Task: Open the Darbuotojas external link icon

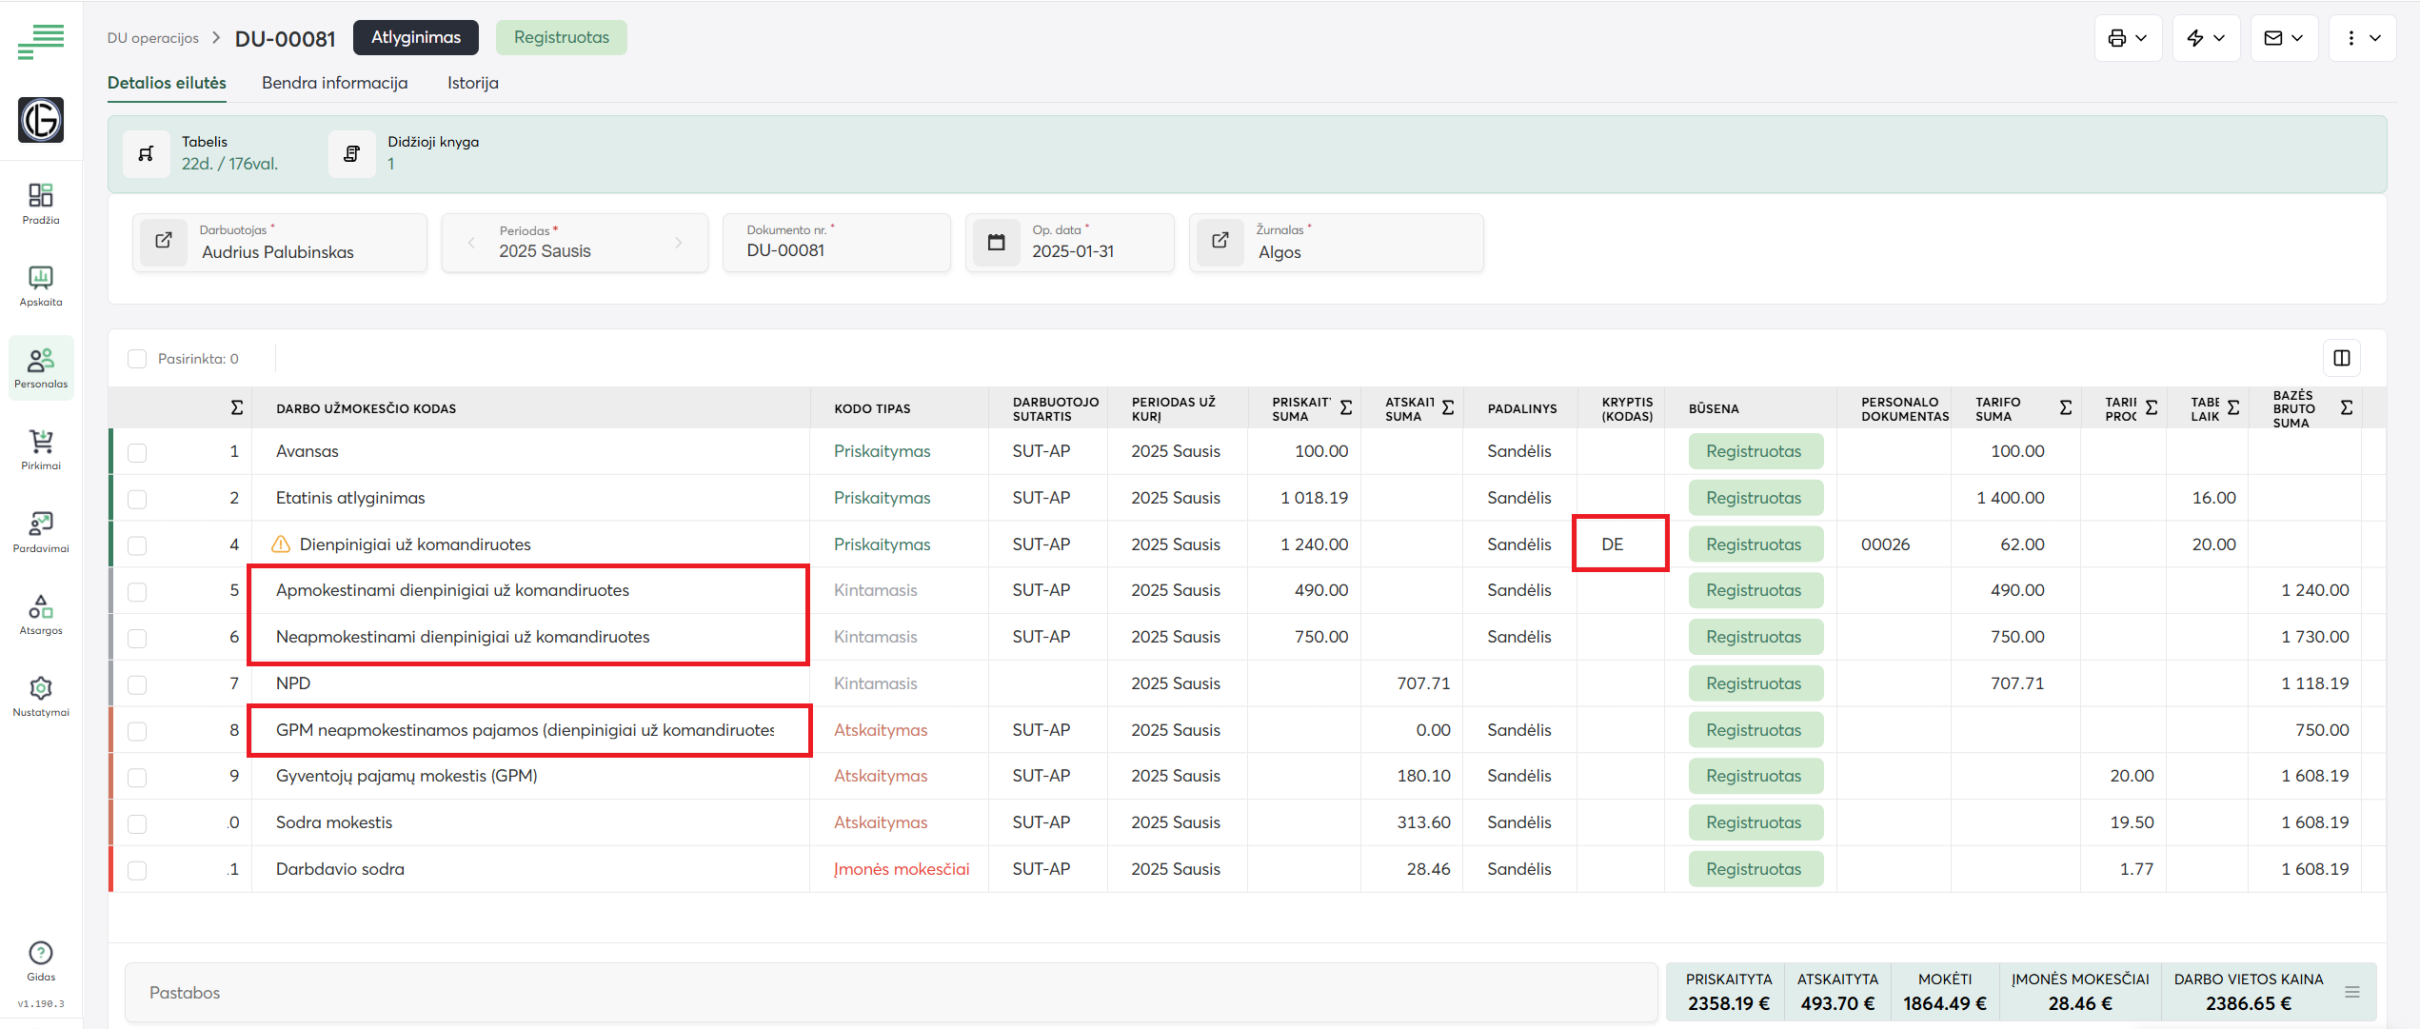Action: point(164,241)
